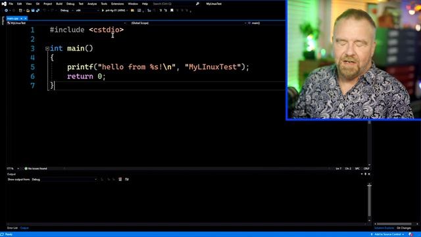
Task: Open the Debug configuration dropdown
Action: click(x=66, y=11)
